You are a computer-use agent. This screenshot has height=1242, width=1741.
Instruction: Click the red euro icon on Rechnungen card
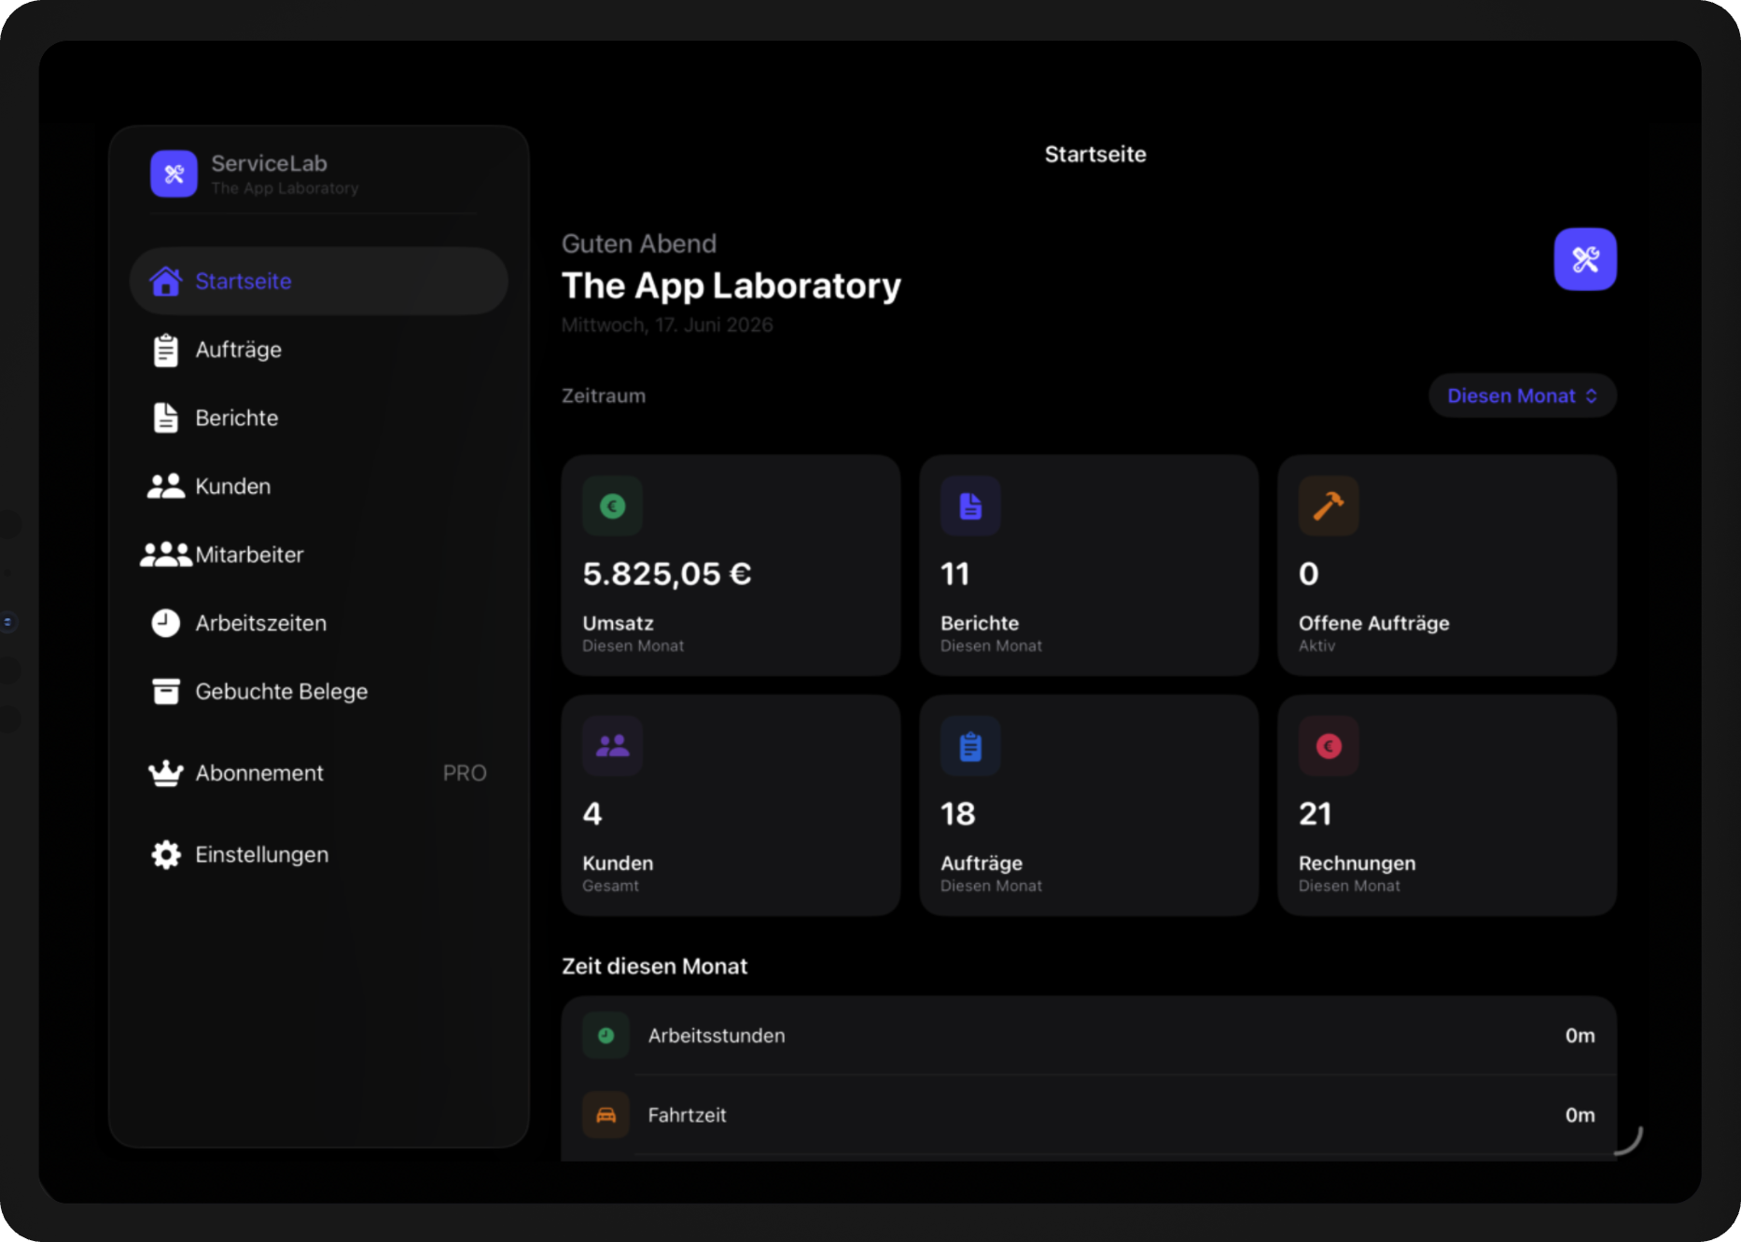pyautogui.click(x=1329, y=746)
